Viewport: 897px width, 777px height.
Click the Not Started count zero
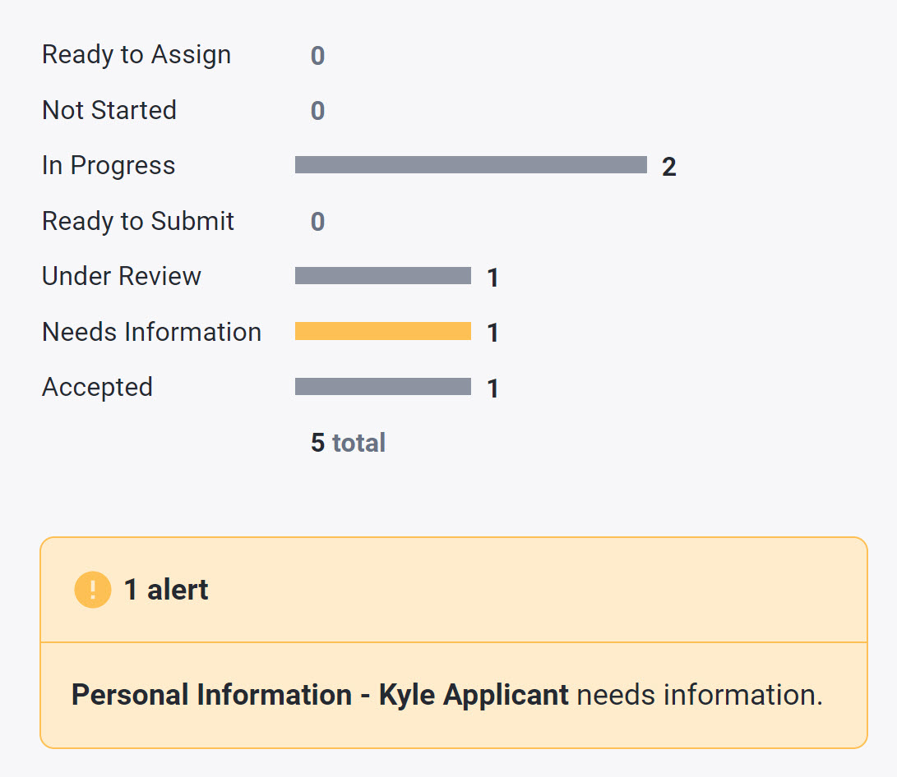(317, 112)
